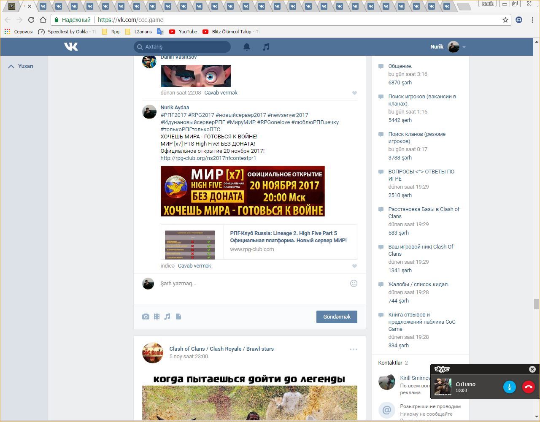Open the post options three-dot menu

354,349
